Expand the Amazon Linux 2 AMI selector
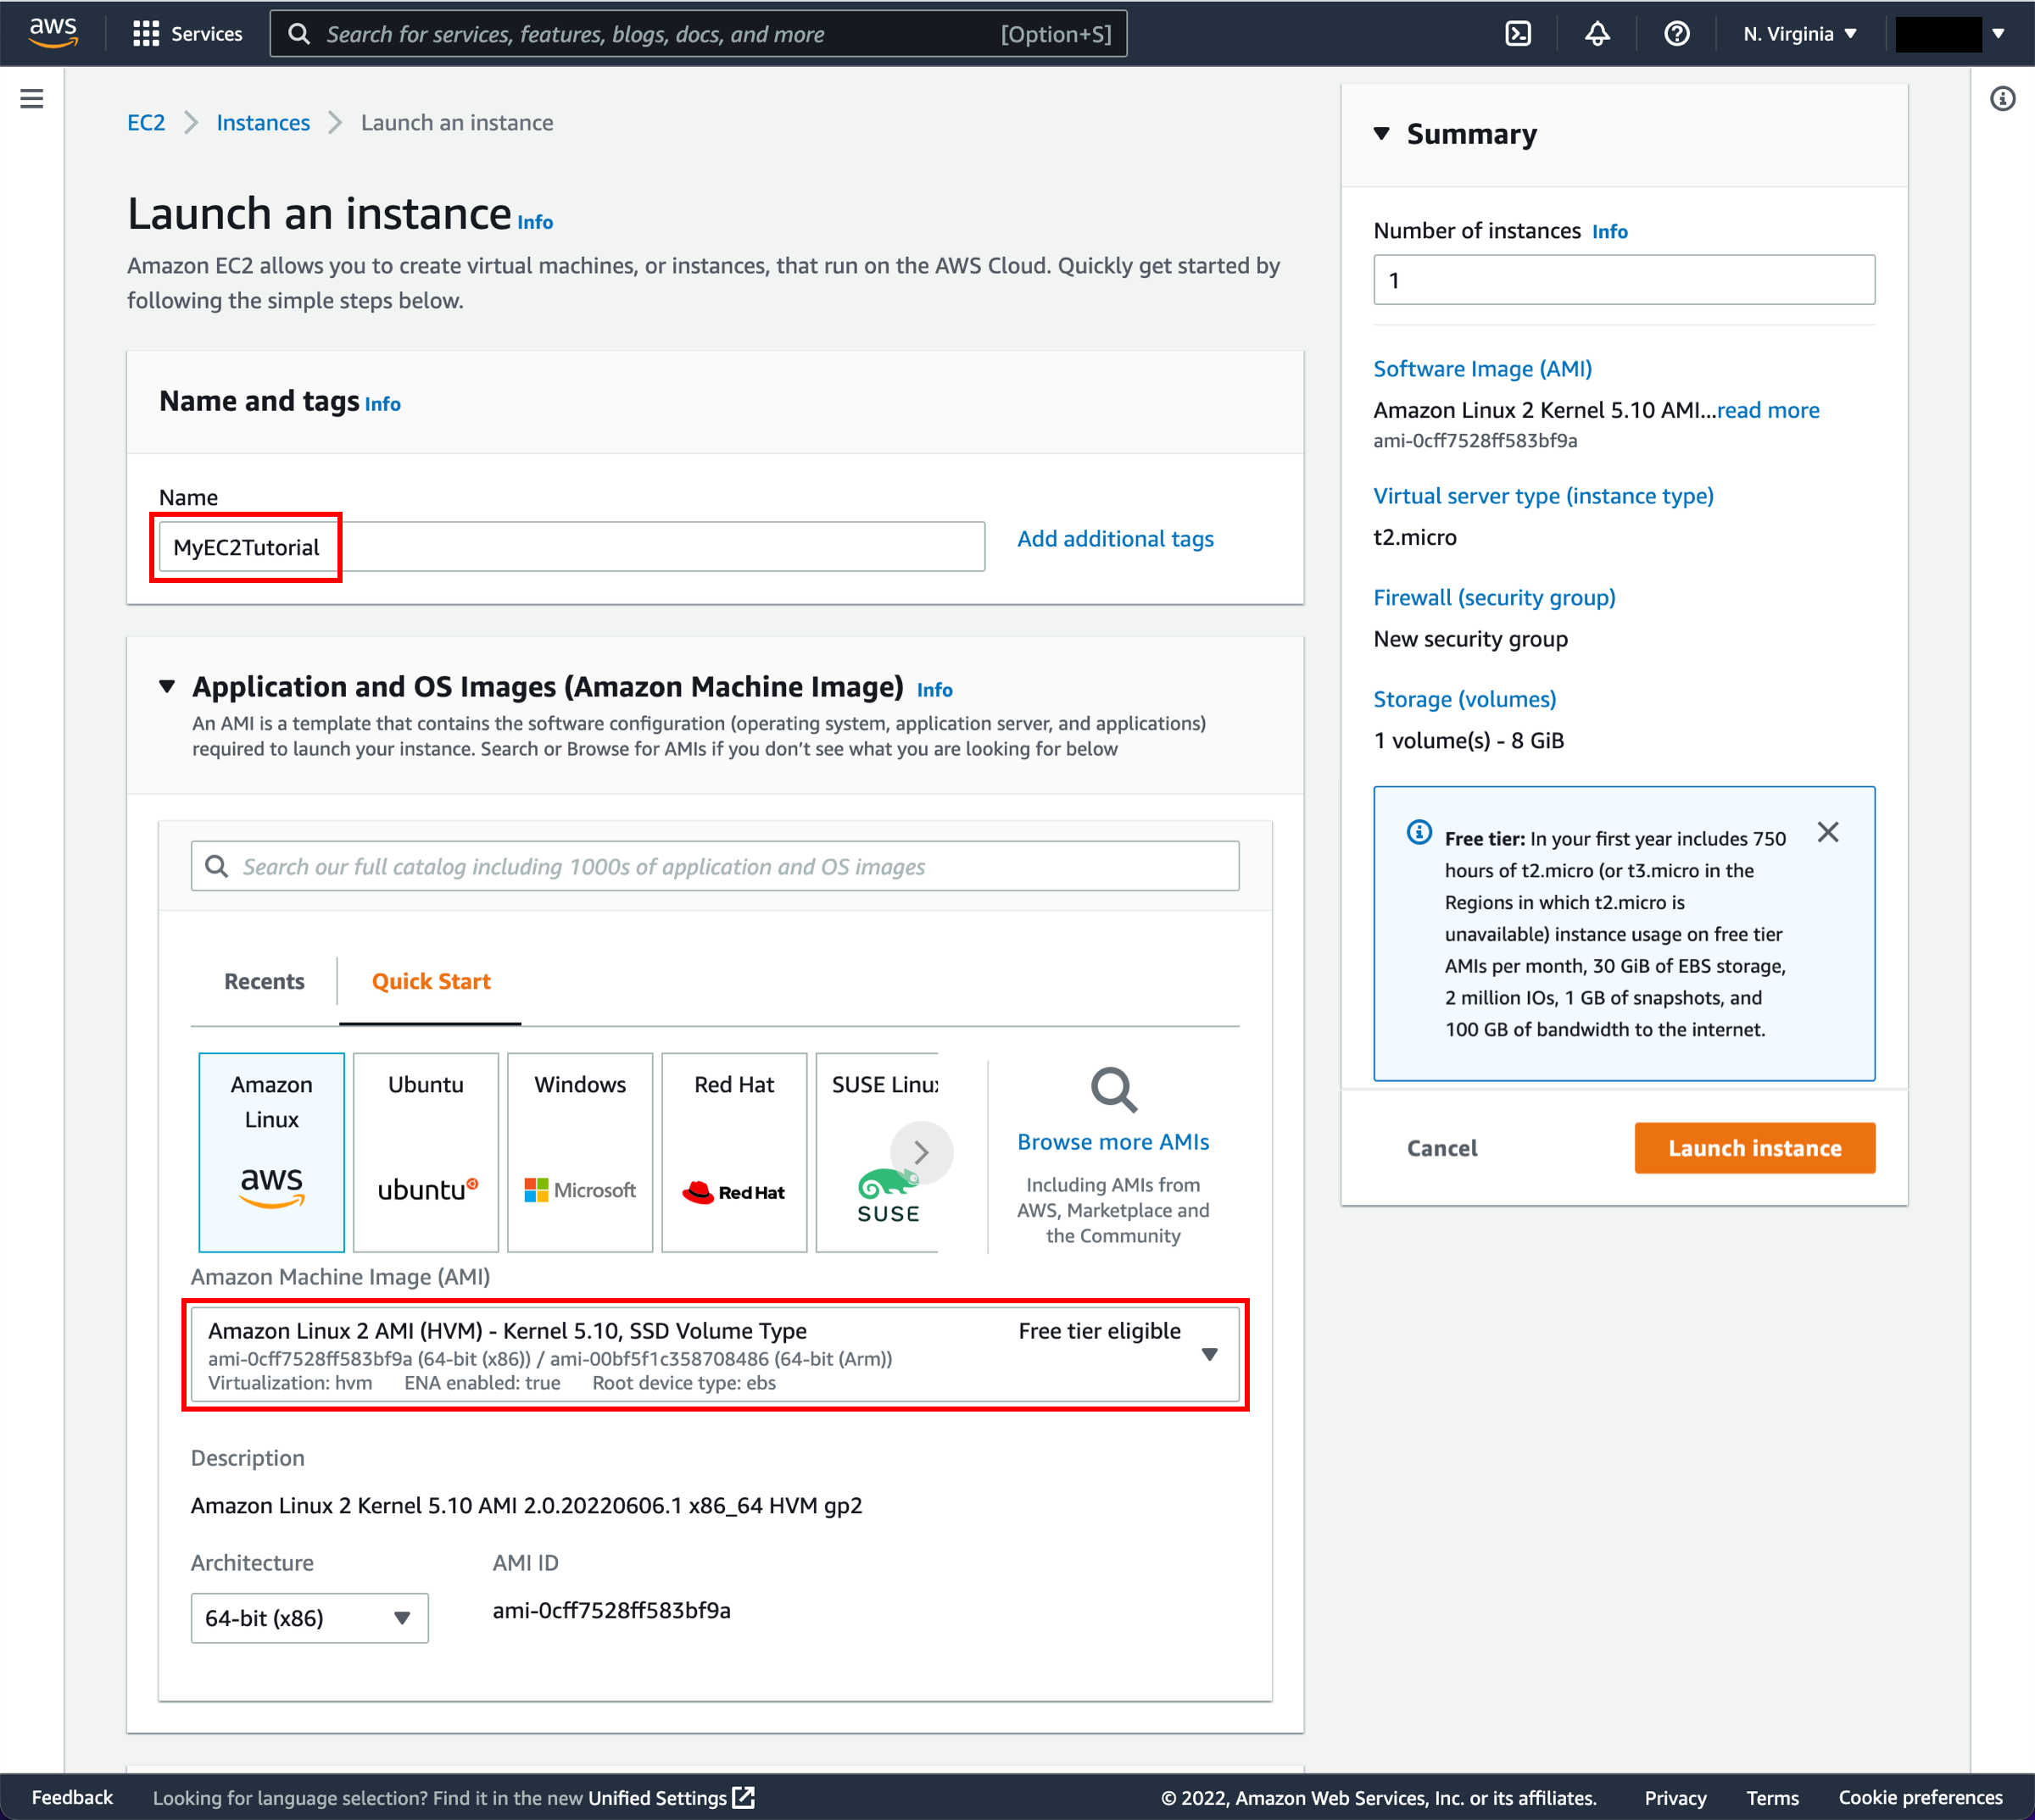This screenshot has width=2035, height=1820. coord(1210,1355)
